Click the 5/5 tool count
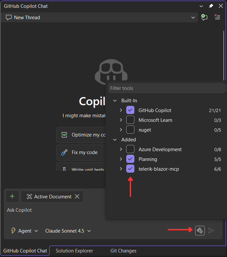227x257 pixels. point(218,159)
